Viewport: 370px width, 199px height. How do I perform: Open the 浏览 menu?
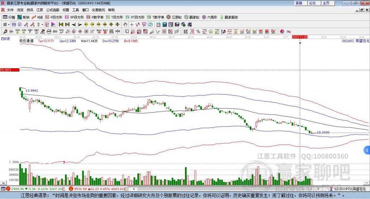tap(20, 10)
